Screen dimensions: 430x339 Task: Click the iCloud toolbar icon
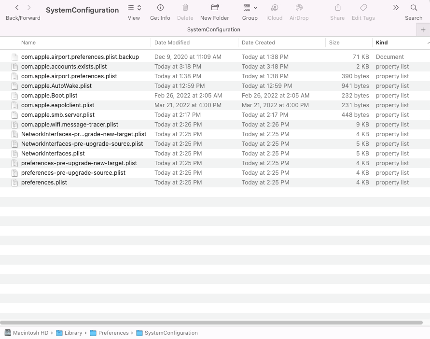coord(274,7)
